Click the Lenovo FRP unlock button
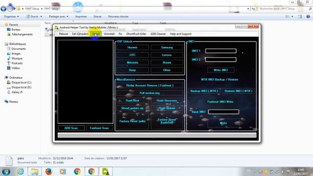 click(x=167, y=55)
